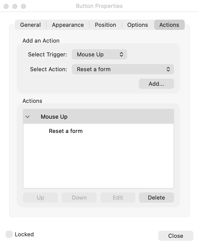
Task: Click the Actions tab
Action: coord(169,25)
